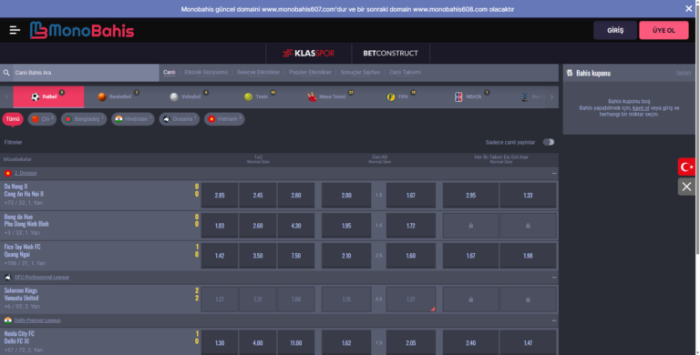Select the Tümü region filter
Screen dimensions: 700x355
coord(13,119)
